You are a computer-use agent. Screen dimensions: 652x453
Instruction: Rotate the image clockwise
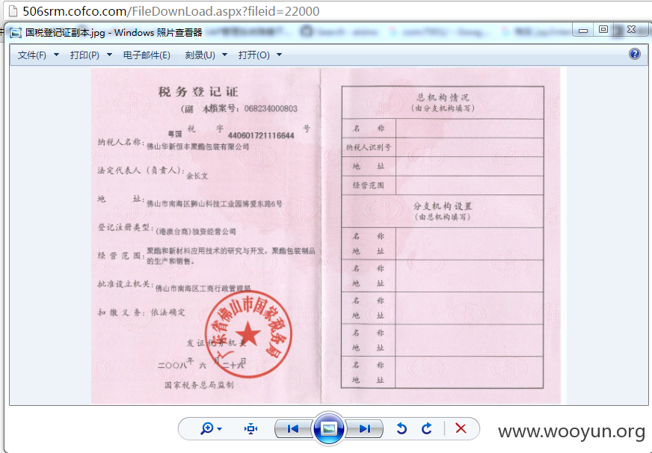click(x=427, y=428)
